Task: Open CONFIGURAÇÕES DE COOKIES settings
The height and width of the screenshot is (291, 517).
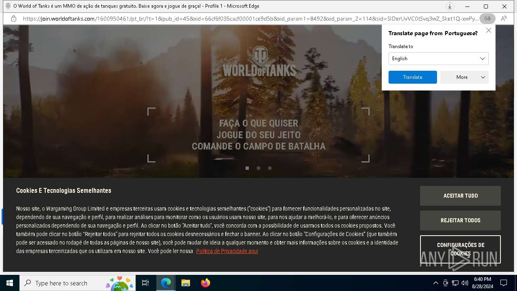Action: pyautogui.click(x=460, y=249)
